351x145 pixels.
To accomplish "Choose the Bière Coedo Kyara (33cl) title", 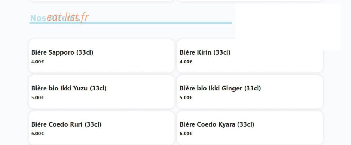I will [x=217, y=124].
